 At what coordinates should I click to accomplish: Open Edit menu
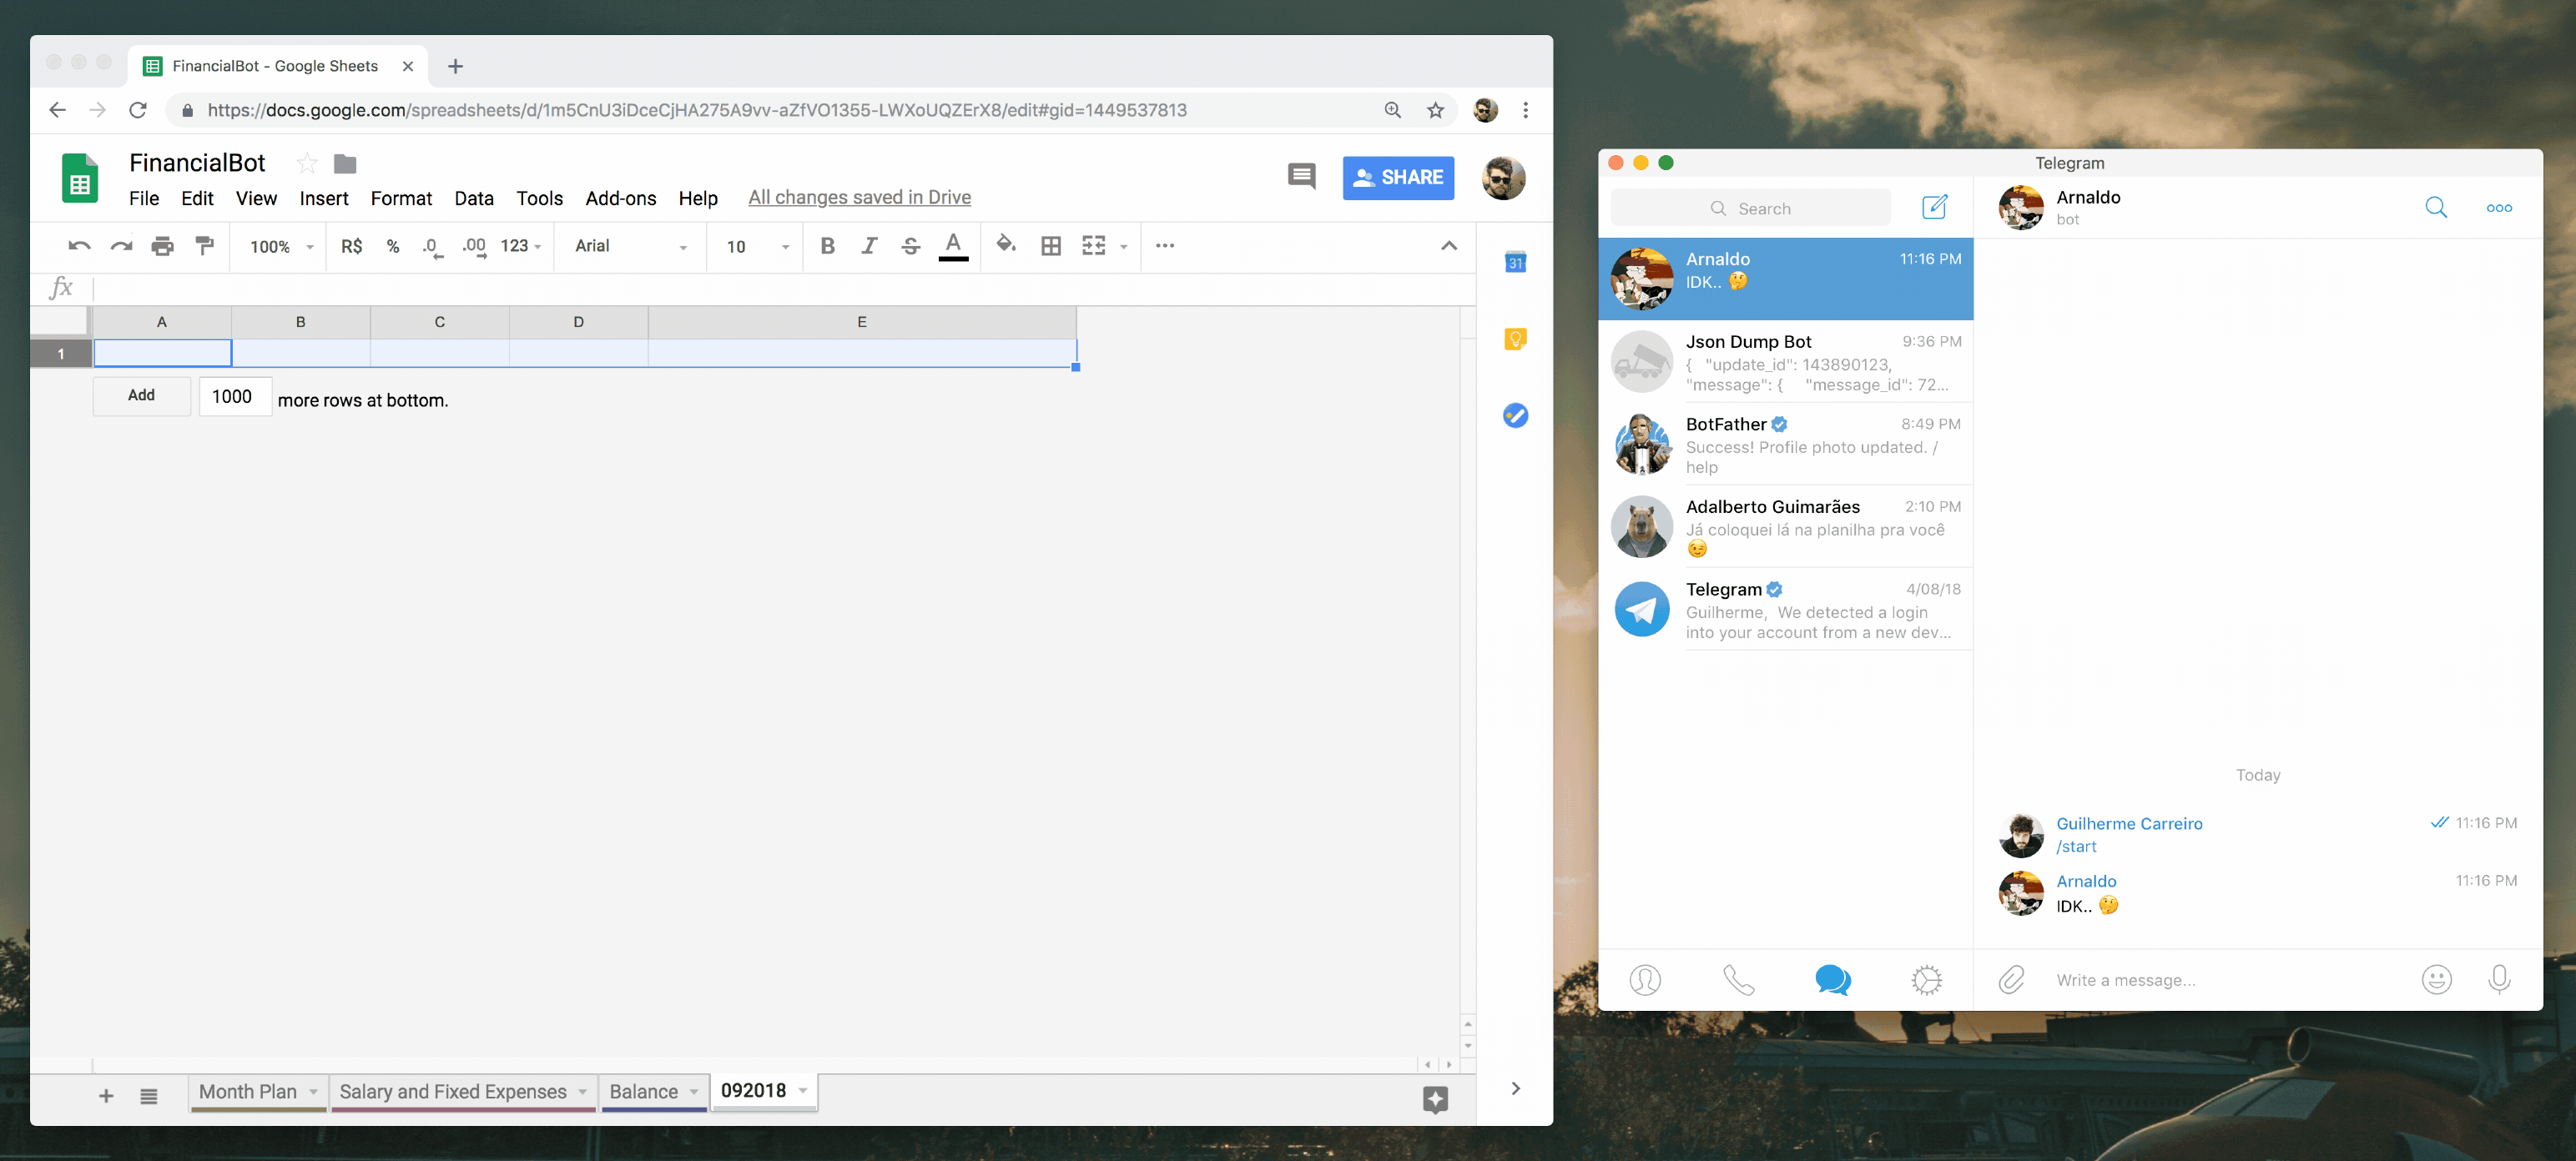[197, 198]
